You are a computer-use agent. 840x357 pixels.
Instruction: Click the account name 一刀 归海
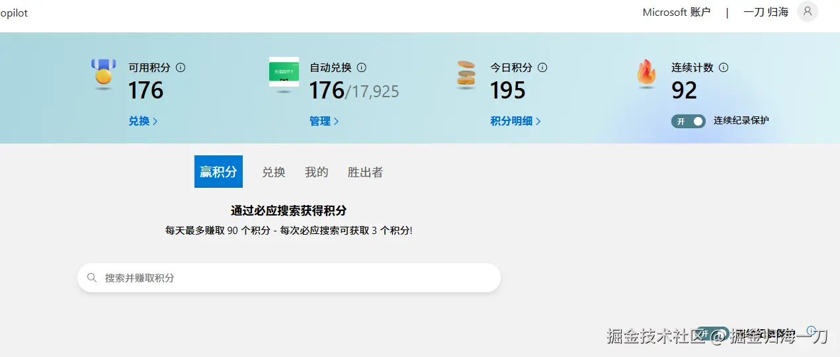[x=766, y=12]
